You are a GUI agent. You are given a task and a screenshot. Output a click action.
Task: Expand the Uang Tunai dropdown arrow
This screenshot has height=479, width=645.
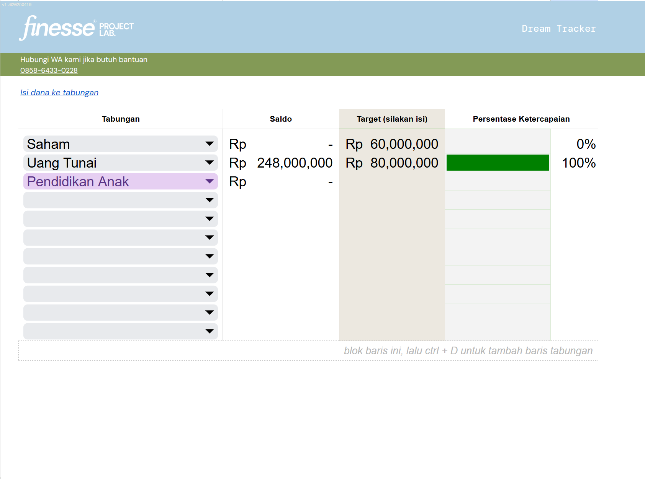click(x=209, y=163)
